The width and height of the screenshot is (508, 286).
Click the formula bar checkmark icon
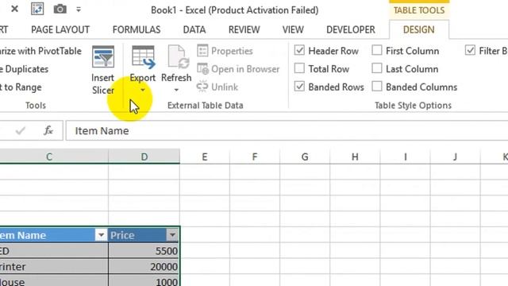click(x=20, y=130)
